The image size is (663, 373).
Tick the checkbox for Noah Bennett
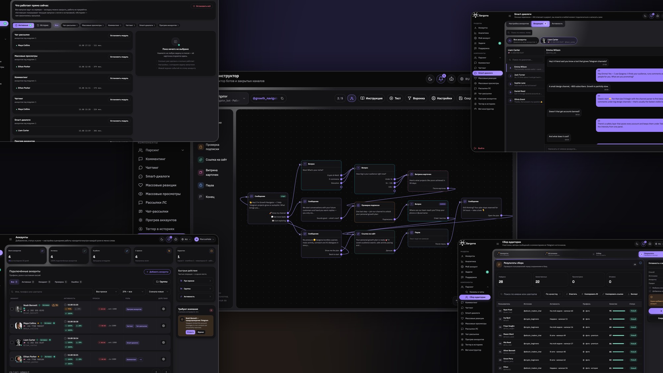(12, 309)
